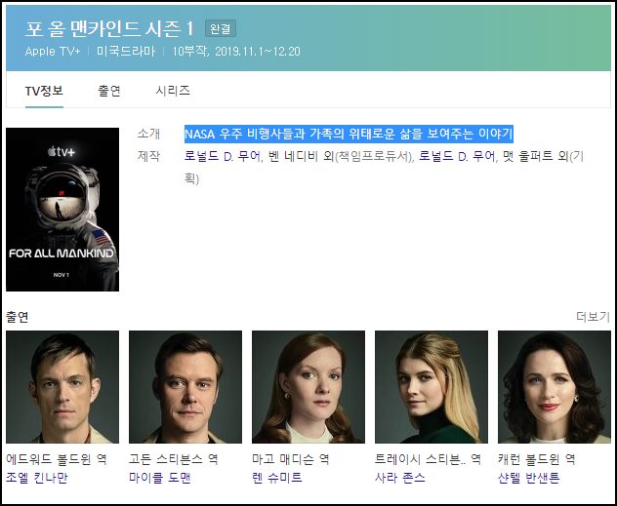Click role text 고든 스티븐스 역
Screen dimensions: 617x506
pos(174,459)
